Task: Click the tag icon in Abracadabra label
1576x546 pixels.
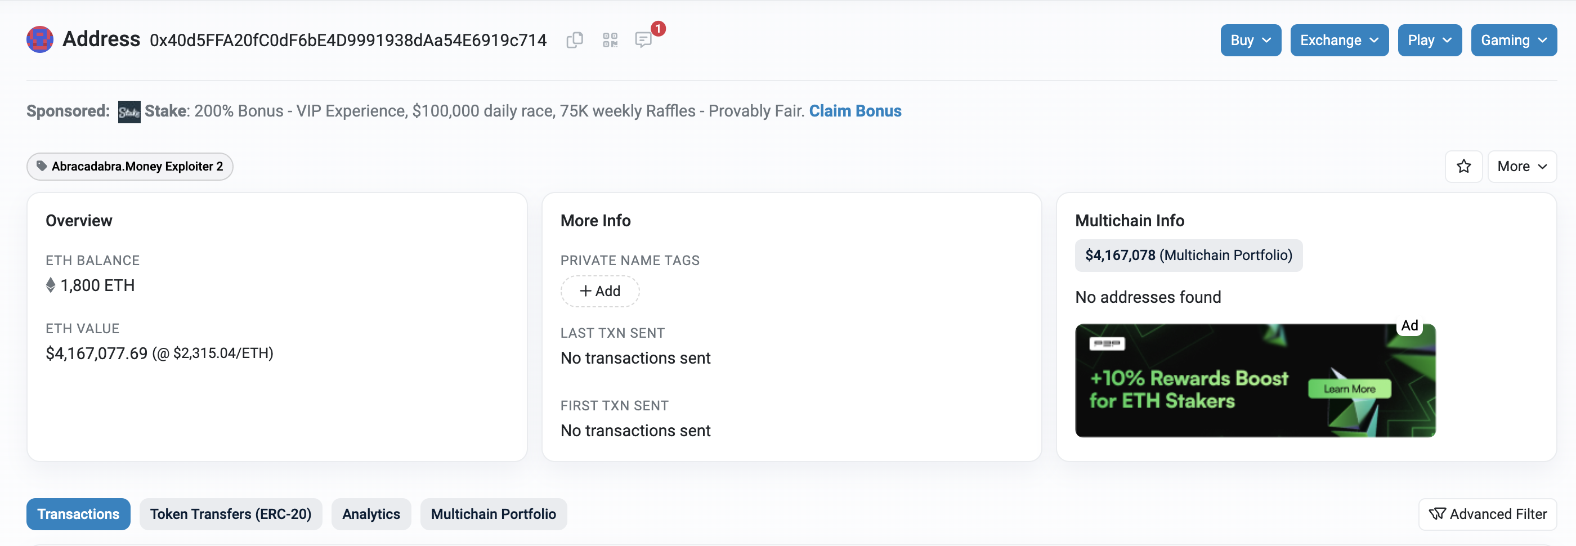Action: pyautogui.click(x=42, y=166)
